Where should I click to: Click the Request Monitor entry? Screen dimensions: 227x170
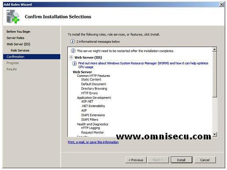point(92,132)
